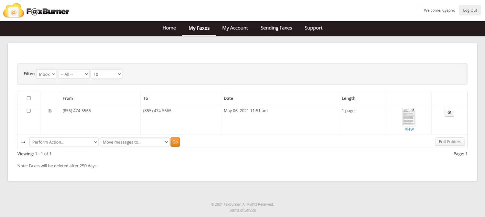Log out using the Log Out button
The image size is (485, 217).
470,10
